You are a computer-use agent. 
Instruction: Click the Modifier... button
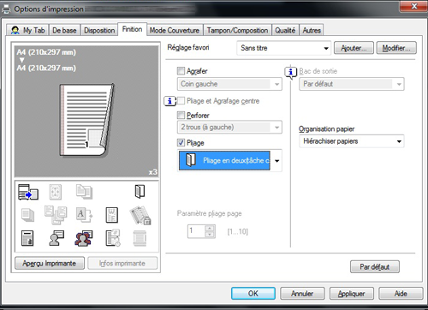(x=396, y=48)
